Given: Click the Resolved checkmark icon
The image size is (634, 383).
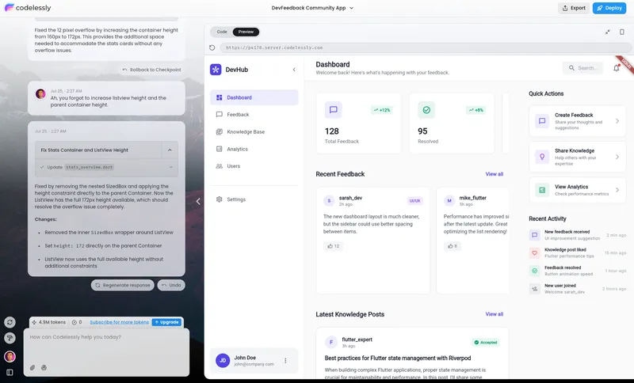Looking at the screenshot, I should (x=426, y=110).
